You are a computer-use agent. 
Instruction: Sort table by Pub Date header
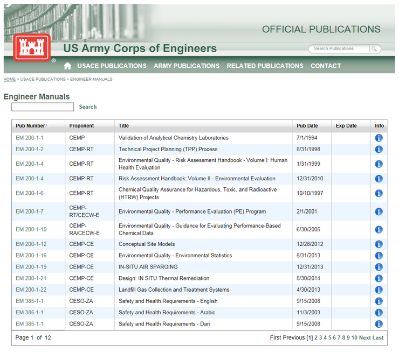(307, 126)
